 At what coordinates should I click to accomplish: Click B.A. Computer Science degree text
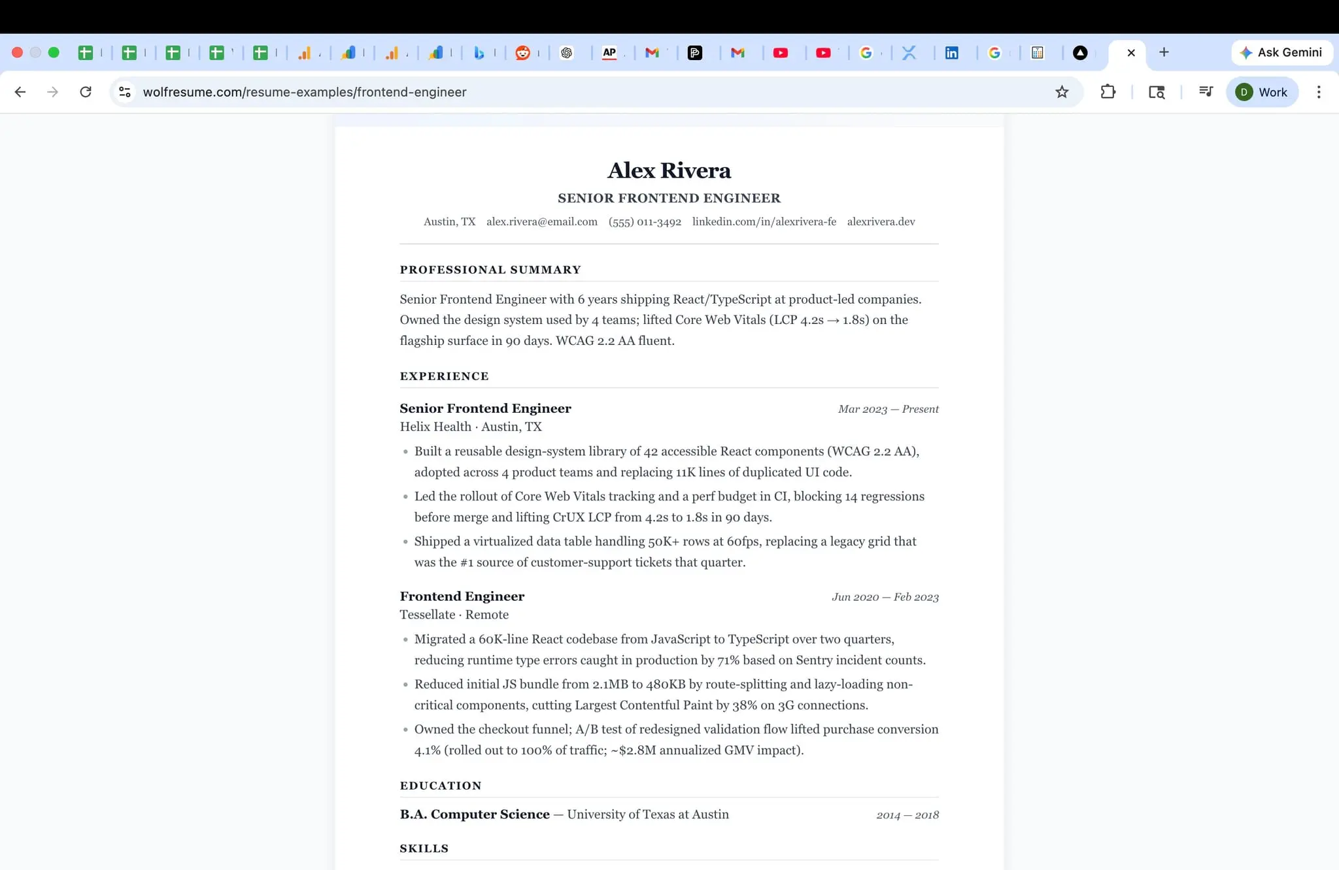coord(474,814)
